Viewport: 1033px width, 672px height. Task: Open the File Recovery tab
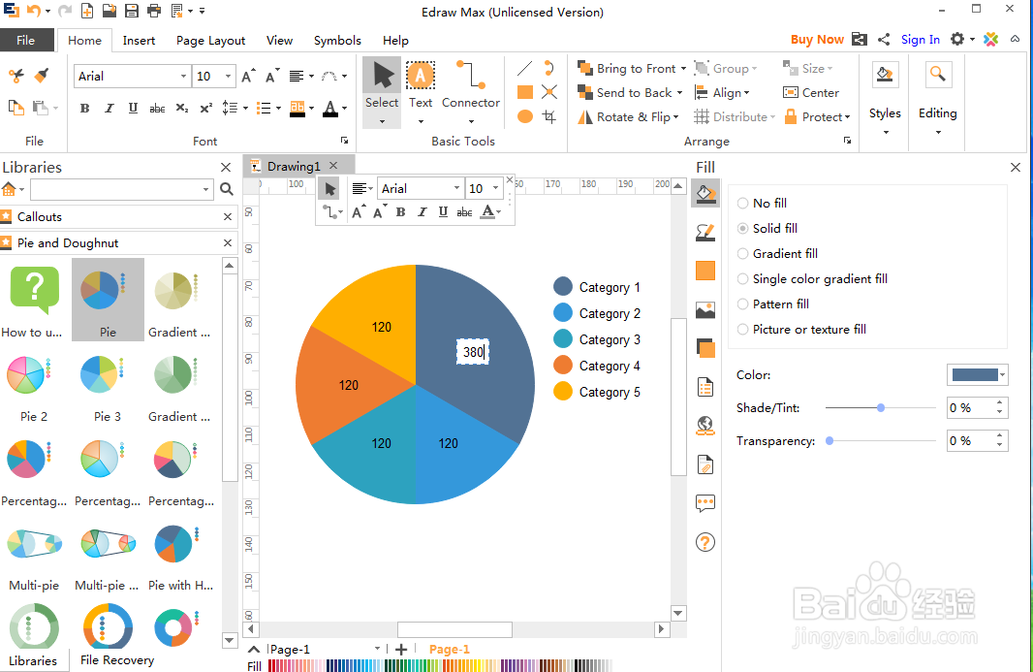coord(117,660)
